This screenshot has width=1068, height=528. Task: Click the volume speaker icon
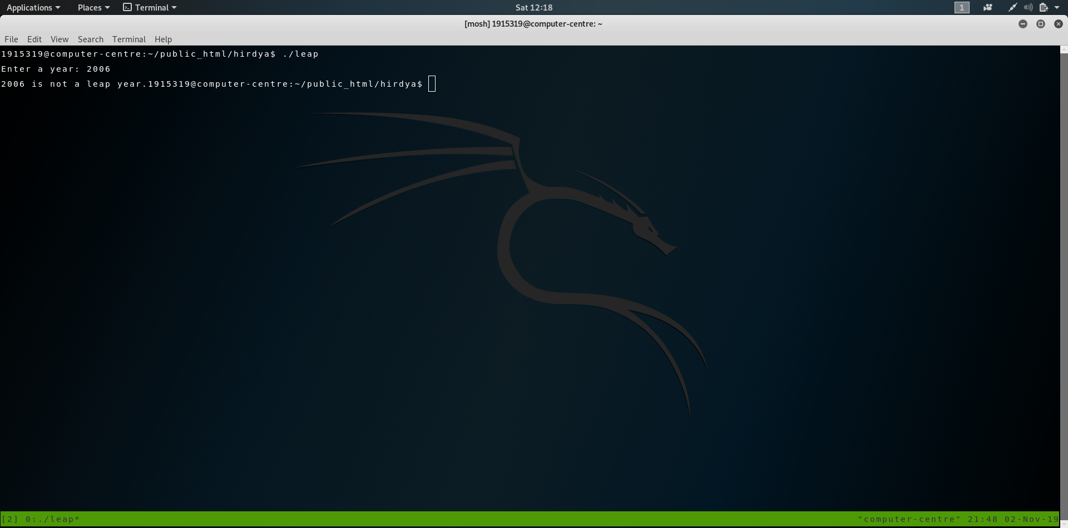tap(1028, 7)
